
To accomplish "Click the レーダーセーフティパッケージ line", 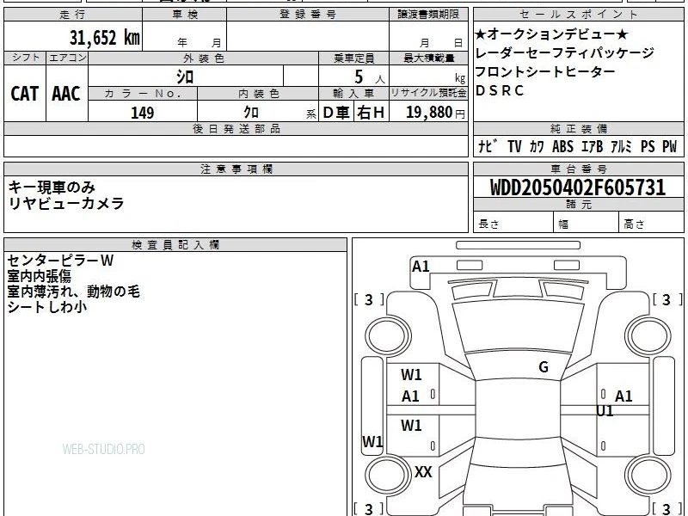I will (565, 52).
